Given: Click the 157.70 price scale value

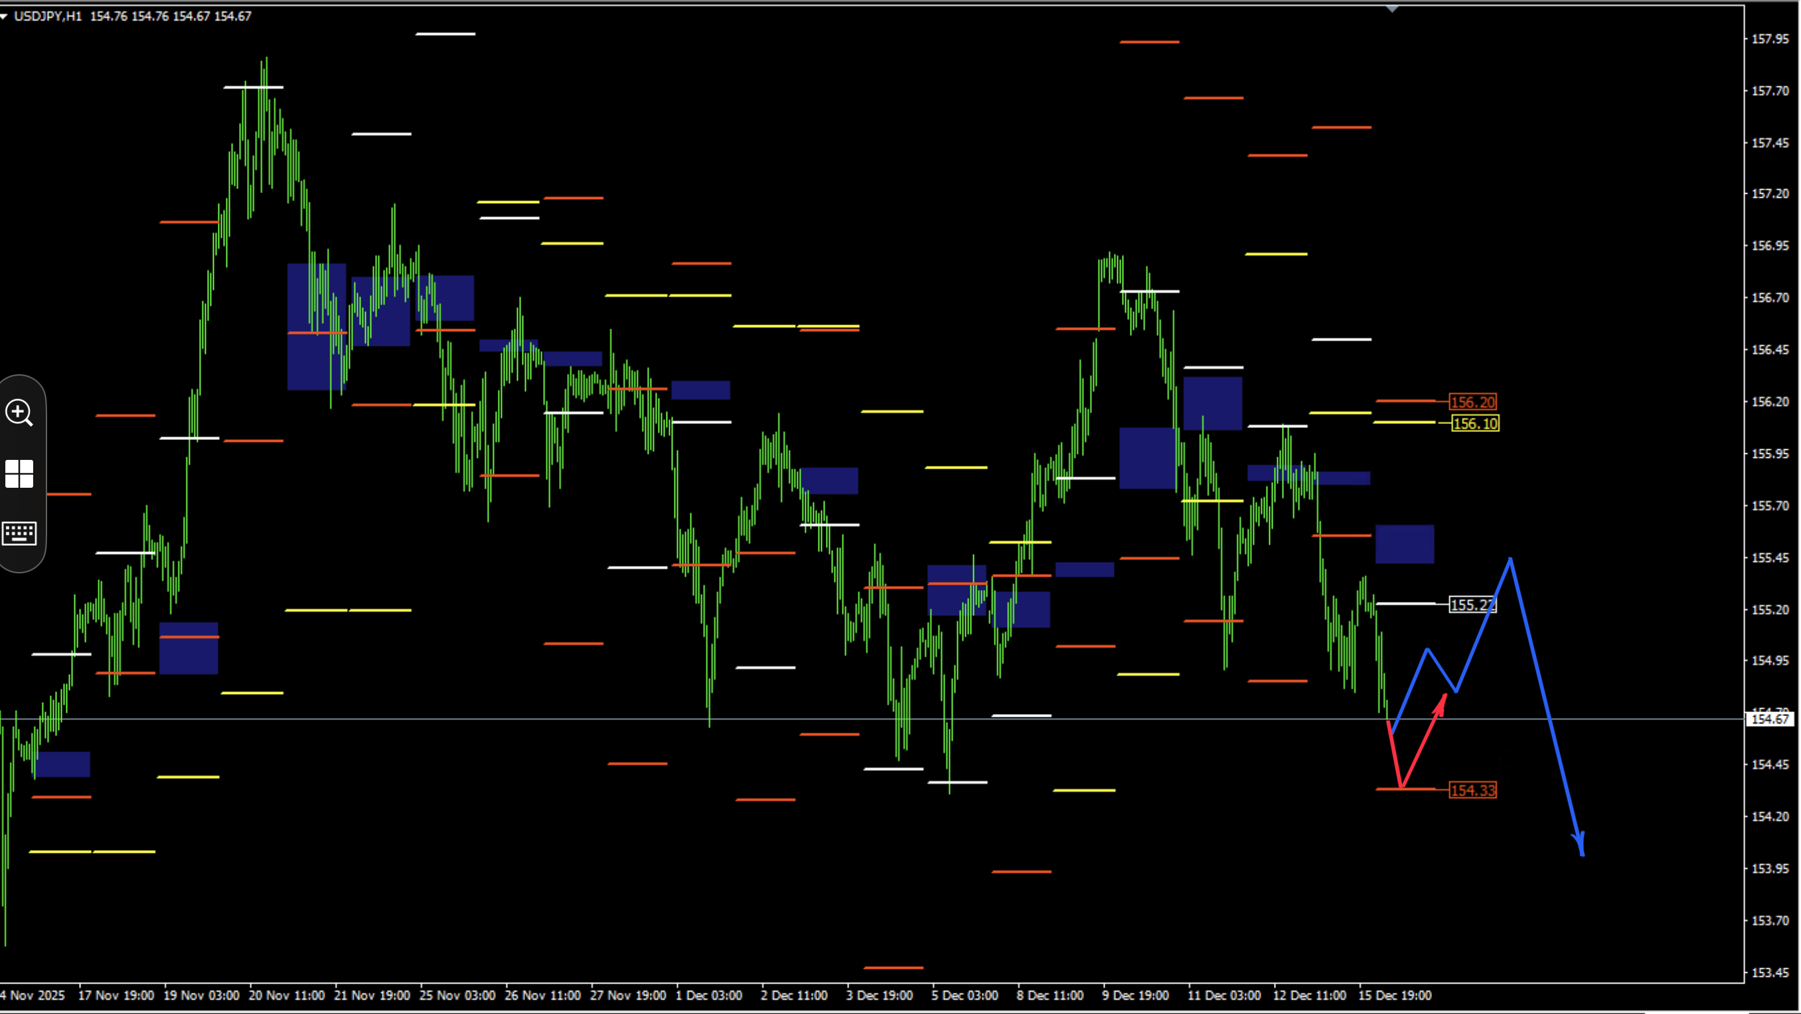Looking at the screenshot, I should (1770, 91).
